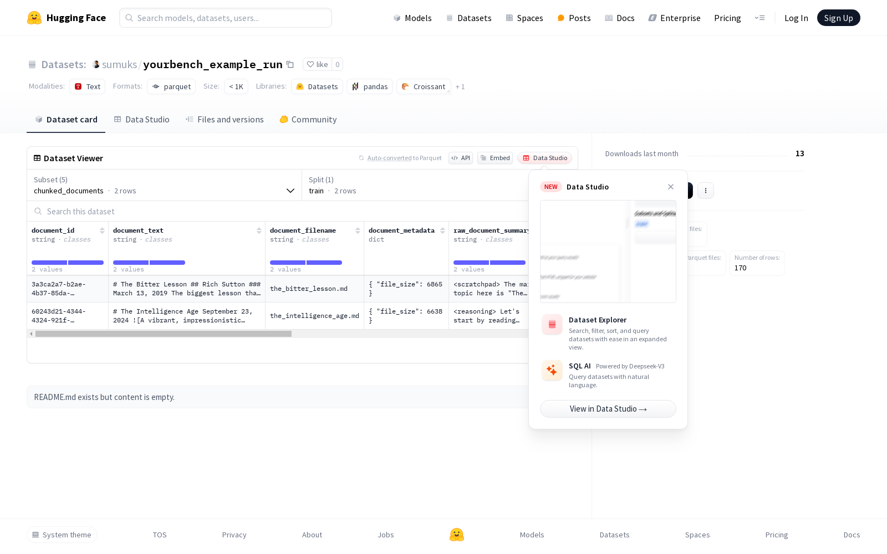The image size is (887, 554).
Task: Open Posts in the top navigation
Action: coord(574,18)
